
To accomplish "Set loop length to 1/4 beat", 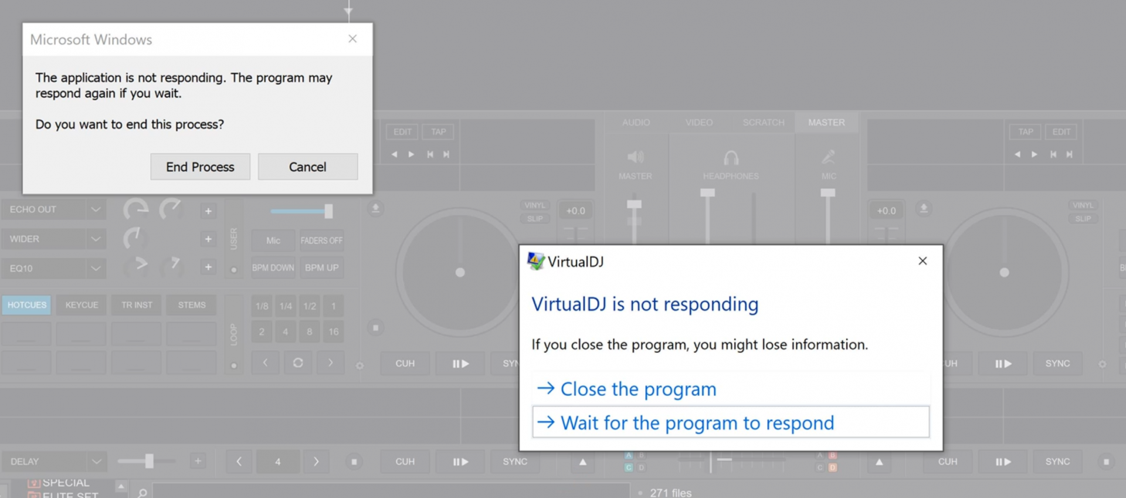I will click(286, 306).
